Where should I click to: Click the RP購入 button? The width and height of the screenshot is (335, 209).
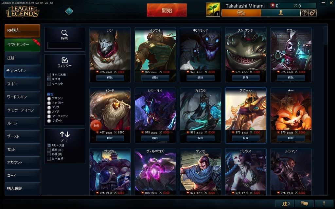pos(23,31)
